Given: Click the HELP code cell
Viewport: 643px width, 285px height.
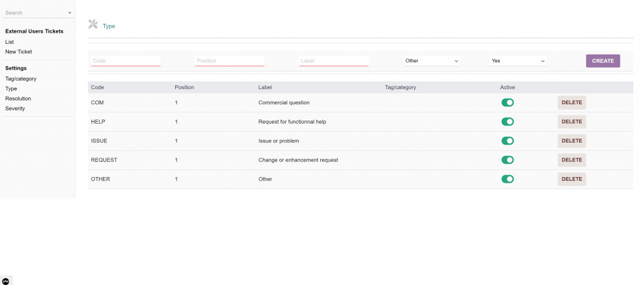Looking at the screenshot, I should [x=98, y=122].
